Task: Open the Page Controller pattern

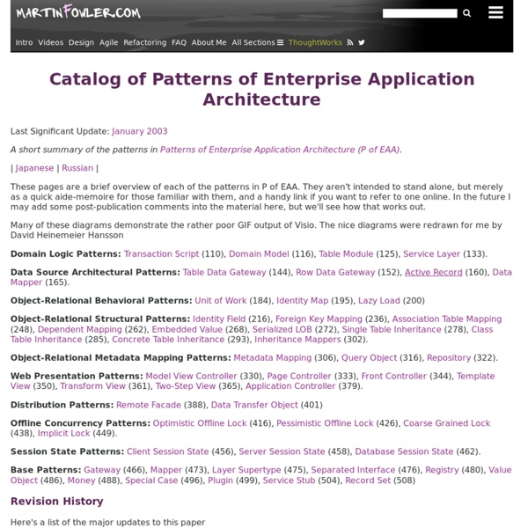Action: click(299, 376)
